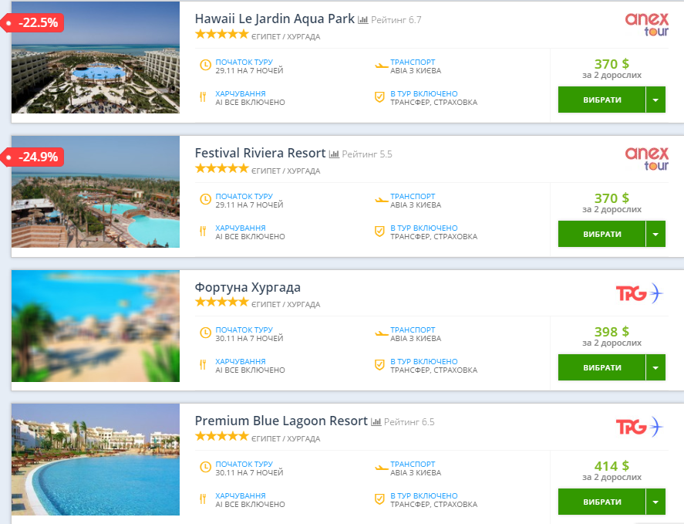The height and width of the screenshot is (524, 684).
Task: Click the blurred Фортуна Хургада hotel photo
Action: coord(96,326)
